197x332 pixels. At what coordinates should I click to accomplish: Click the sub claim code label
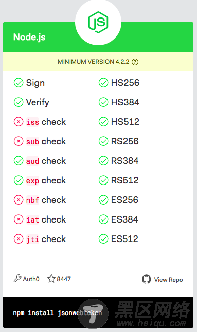coord(32,141)
